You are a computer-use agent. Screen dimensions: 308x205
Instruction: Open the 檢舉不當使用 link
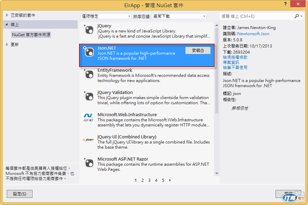[235, 67]
